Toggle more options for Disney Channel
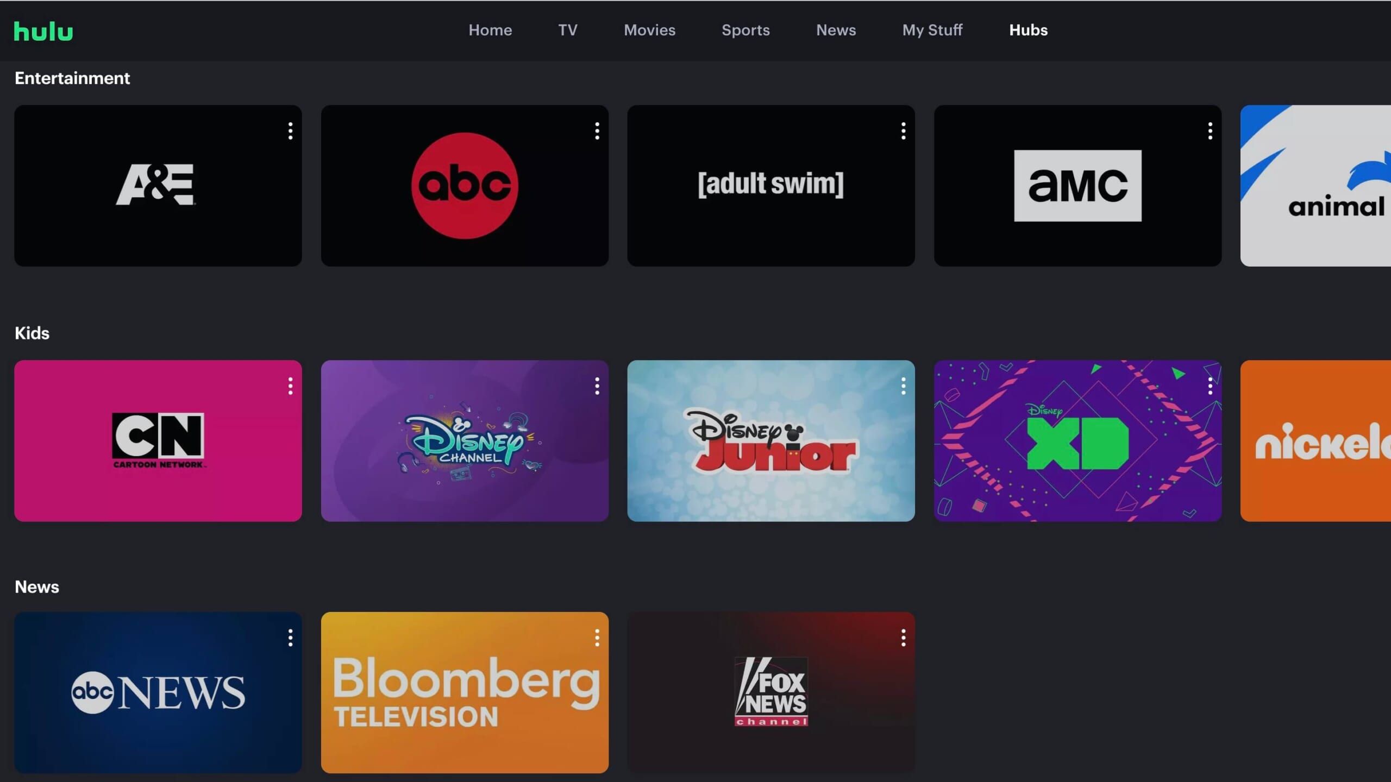The width and height of the screenshot is (1391, 782). tap(596, 386)
